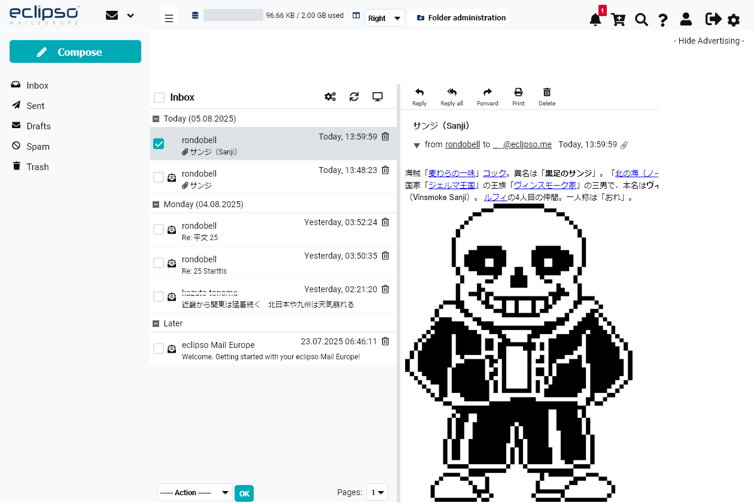The height and width of the screenshot is (503, 754).
Task: Delete the open email from reading toolbar
Action: point(547,97)
